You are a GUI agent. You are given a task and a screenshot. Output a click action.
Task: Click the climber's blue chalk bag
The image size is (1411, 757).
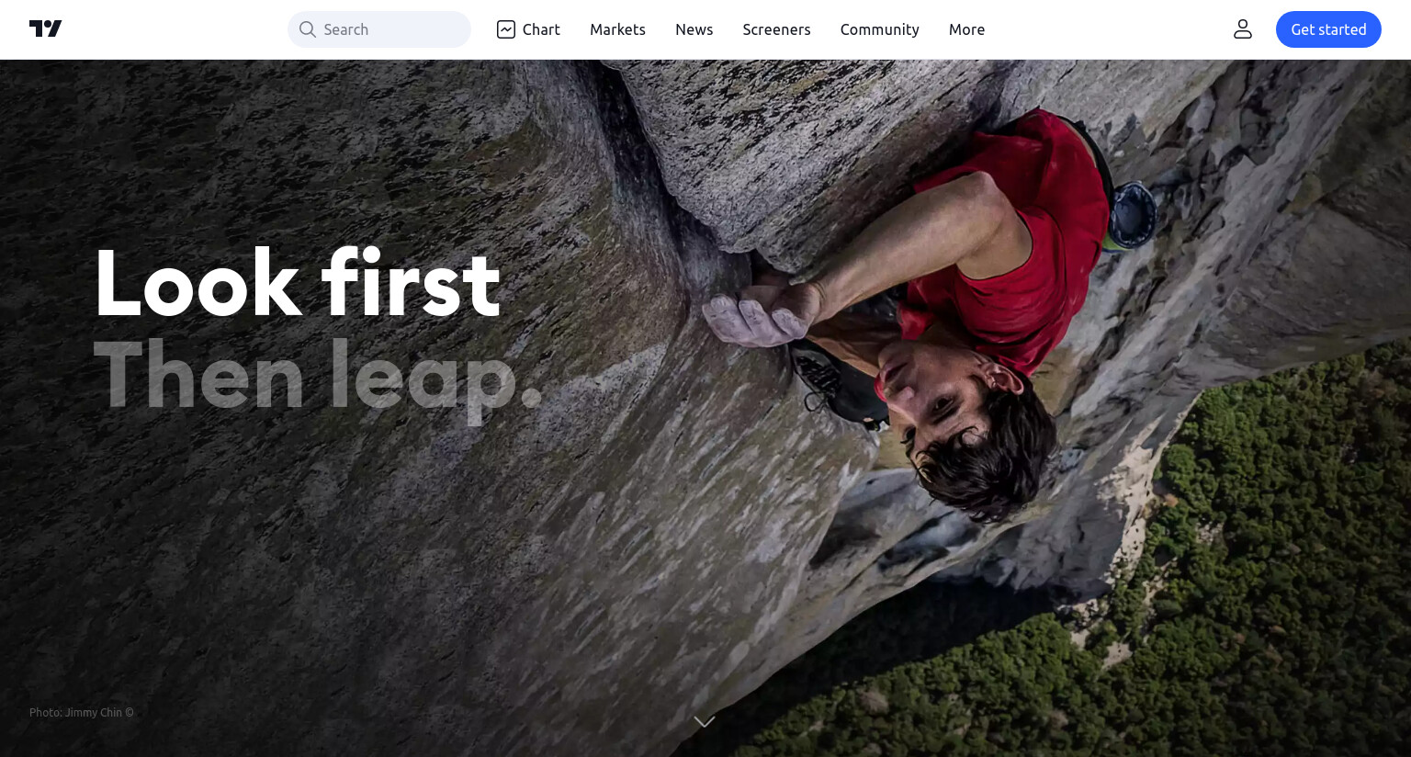click(x=1131, y=213)
